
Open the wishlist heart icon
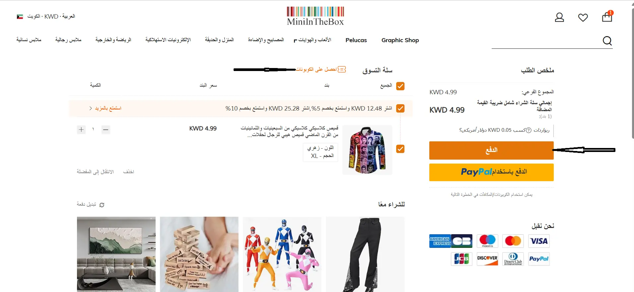(x=583, y=18)
